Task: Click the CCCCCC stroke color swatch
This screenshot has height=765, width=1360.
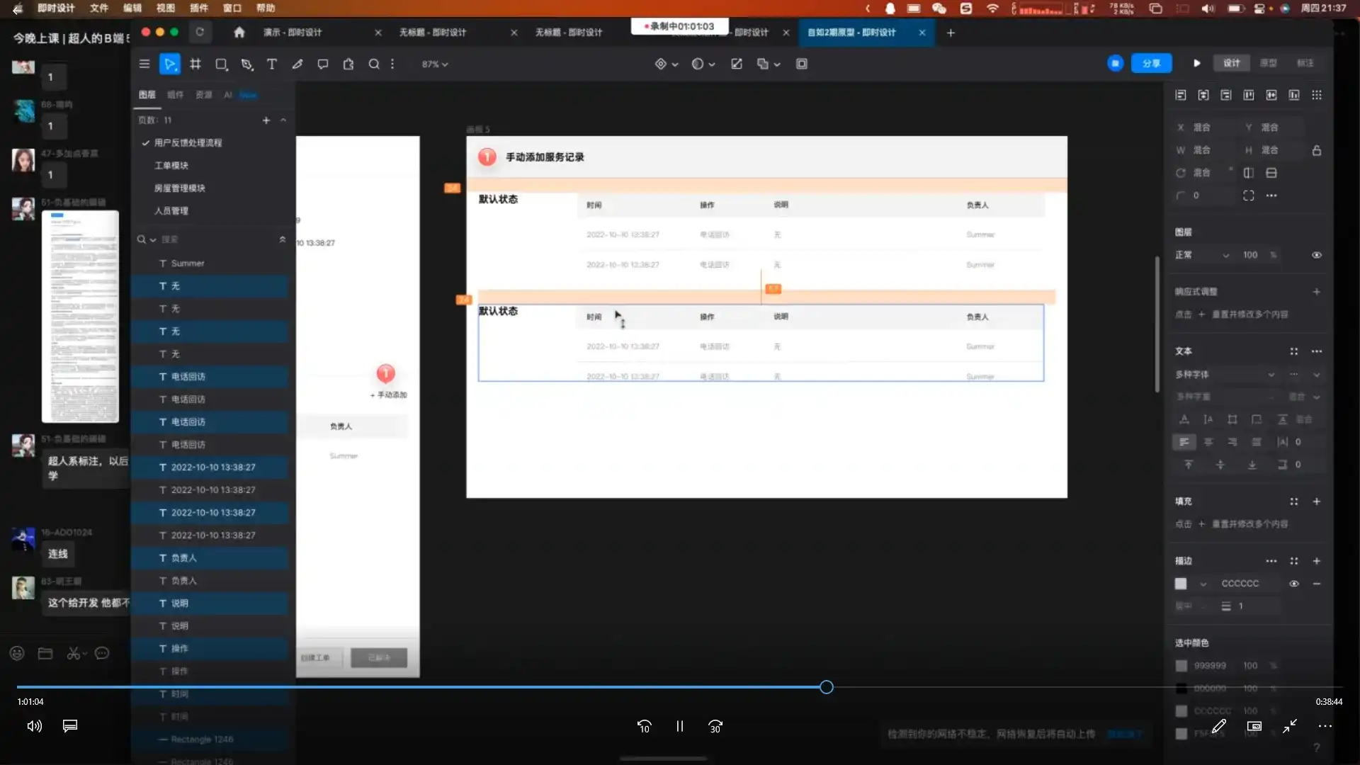Action: tap(1180, 584)
